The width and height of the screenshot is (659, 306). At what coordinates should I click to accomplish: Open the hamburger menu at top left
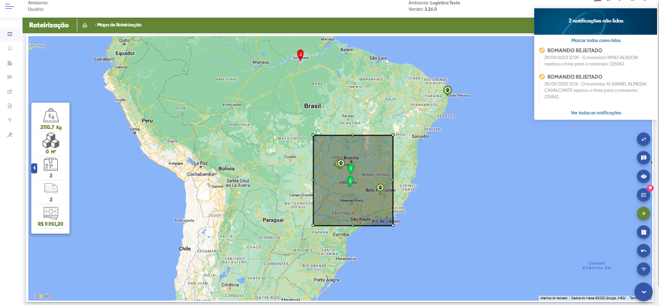(10, 6)
